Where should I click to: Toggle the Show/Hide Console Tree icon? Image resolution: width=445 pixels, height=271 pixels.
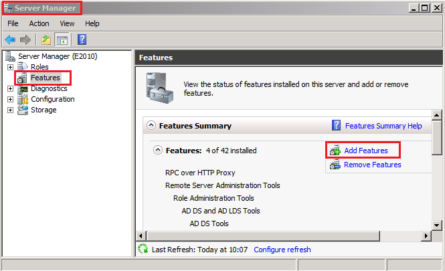[x=61, y=39]
